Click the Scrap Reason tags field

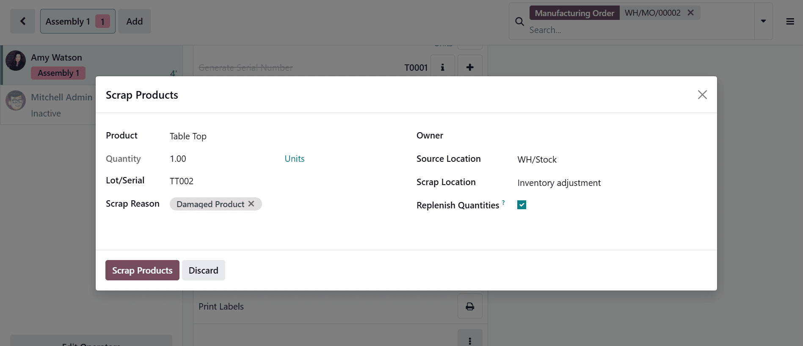[x=283, y=204]
